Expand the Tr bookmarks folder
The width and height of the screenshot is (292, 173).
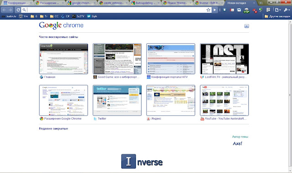point(44,16)
